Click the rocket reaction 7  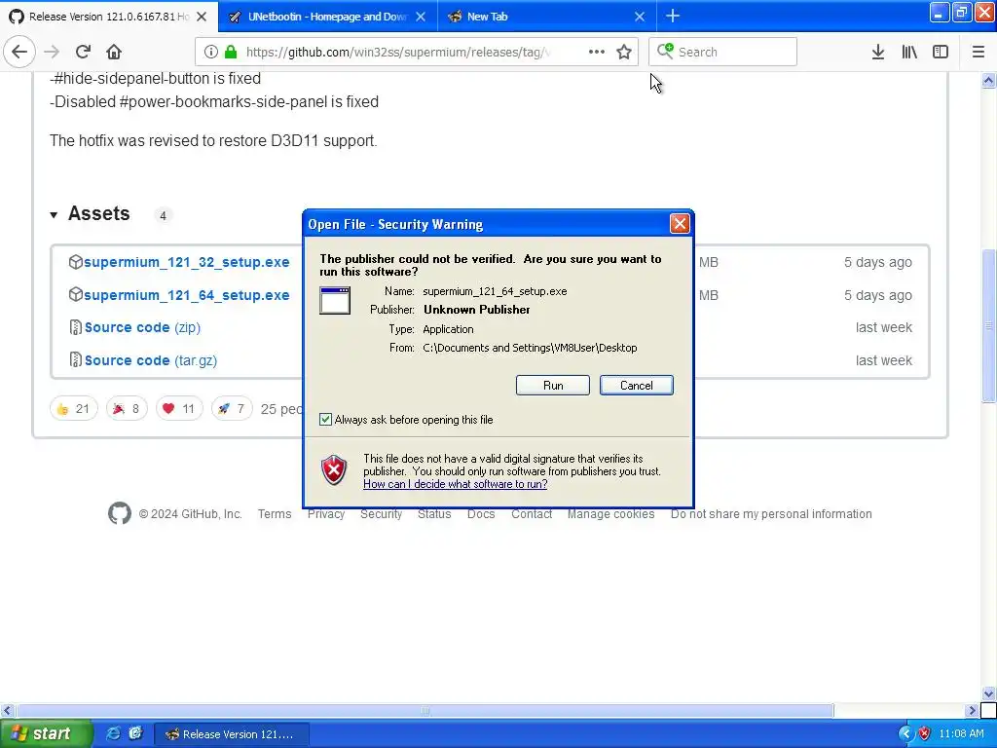[x=232, y=408]
